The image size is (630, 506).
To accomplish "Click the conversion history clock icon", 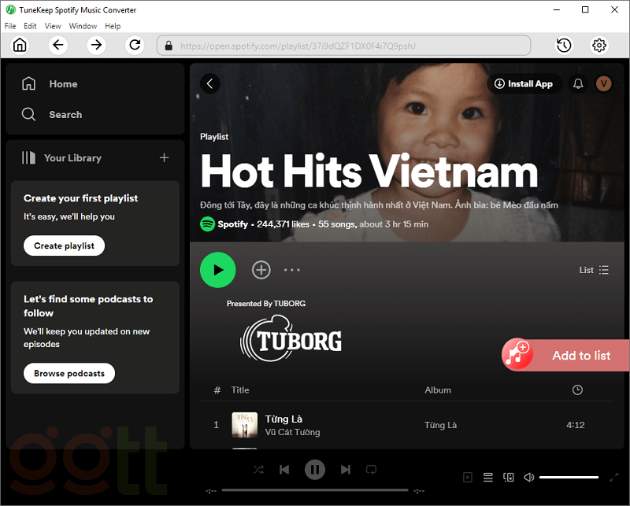I will pos(564,45).
